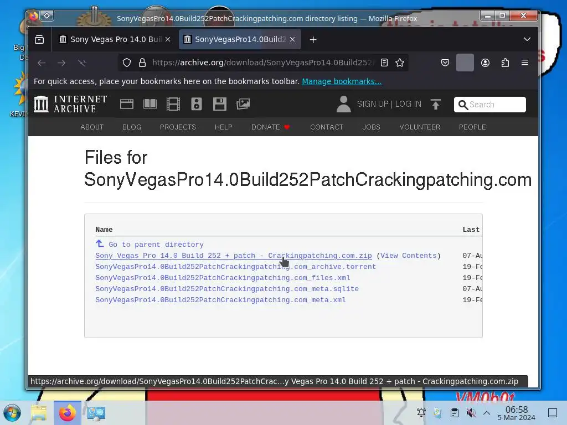This screenshot has height=425, width=567.
Task: Open the Extensions puzzle icon
Action: point(505,63)
